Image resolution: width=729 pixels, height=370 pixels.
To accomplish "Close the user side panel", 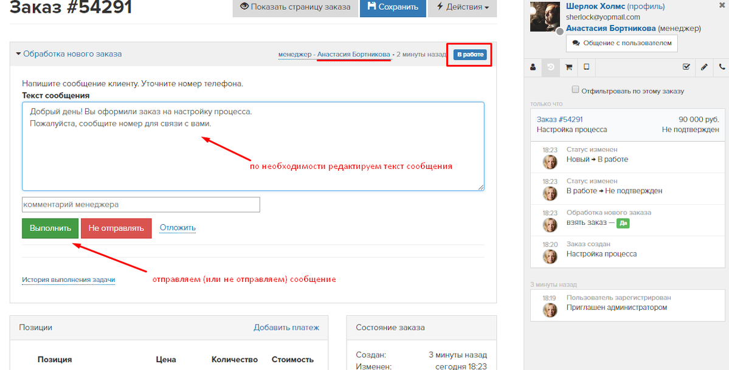I will (722, 5).
